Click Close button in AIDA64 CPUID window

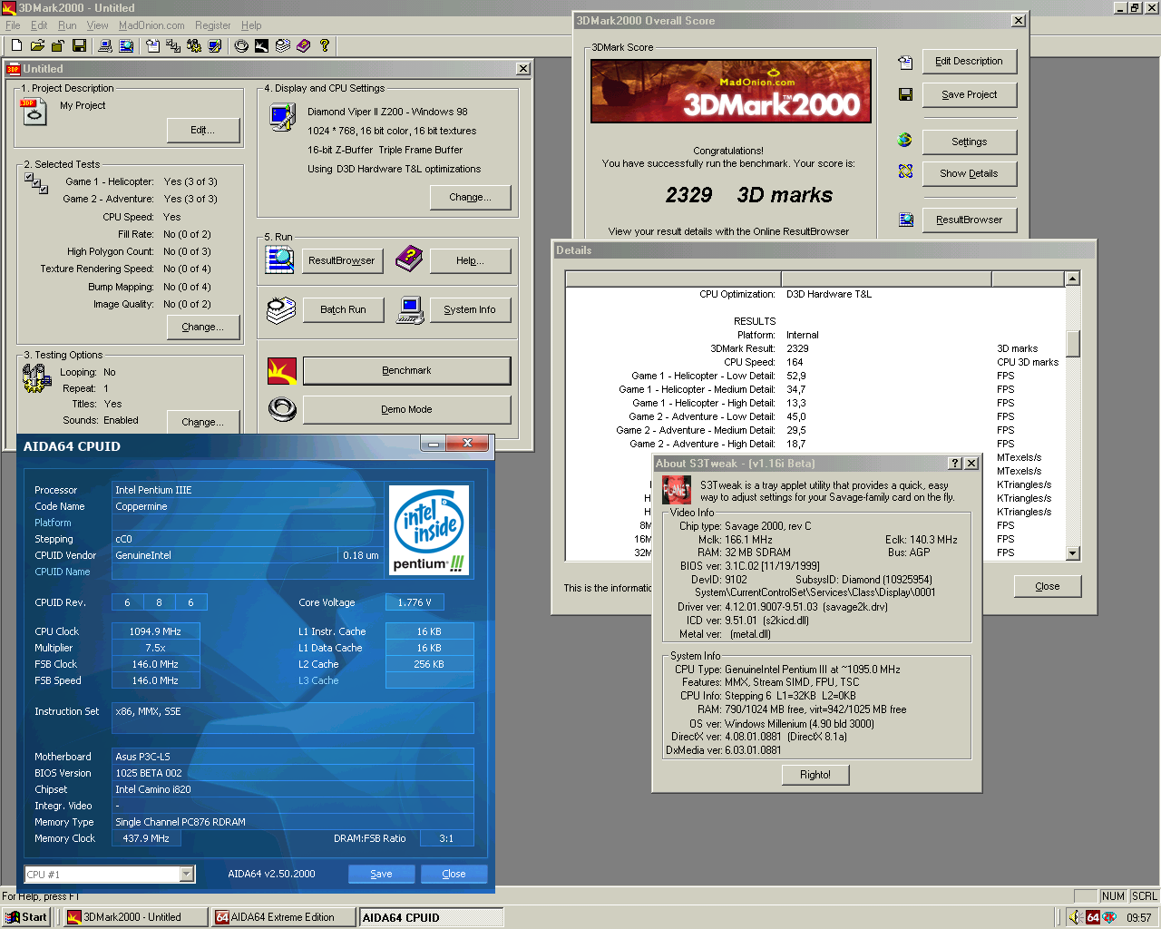(x=454, y=875)
